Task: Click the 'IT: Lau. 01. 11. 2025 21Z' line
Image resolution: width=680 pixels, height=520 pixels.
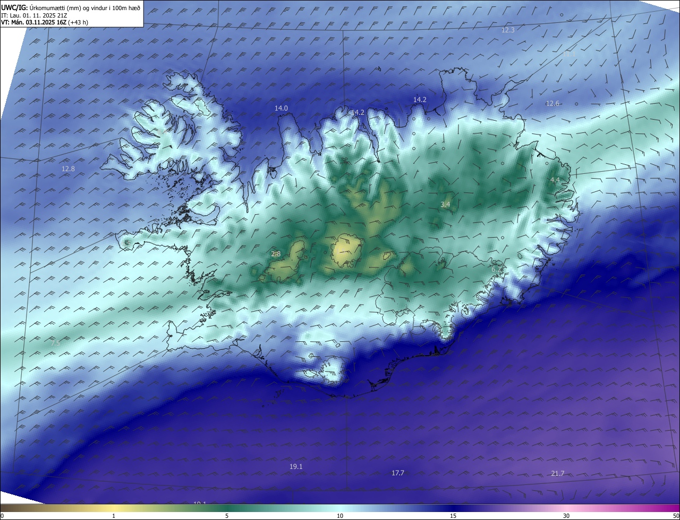Action: coord(35,15)
